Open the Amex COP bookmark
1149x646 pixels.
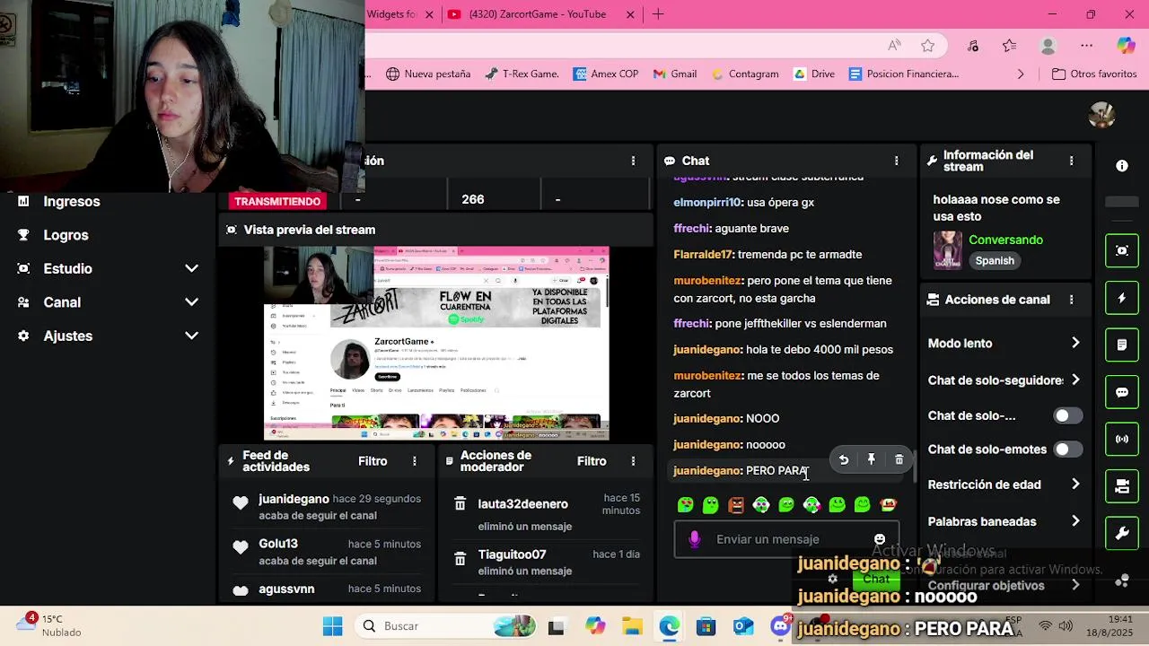coord(606,74)
